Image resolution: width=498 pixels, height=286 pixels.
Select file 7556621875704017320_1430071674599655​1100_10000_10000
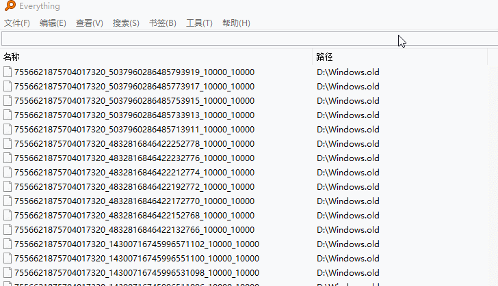coord(137,259)
